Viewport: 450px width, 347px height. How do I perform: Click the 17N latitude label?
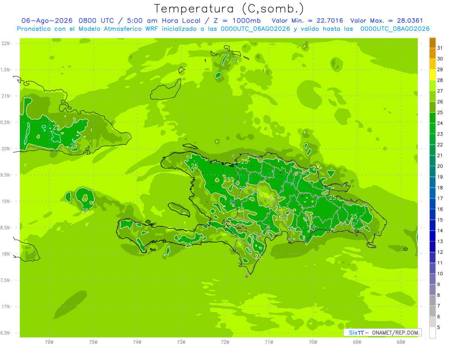(x=6, y=307)
